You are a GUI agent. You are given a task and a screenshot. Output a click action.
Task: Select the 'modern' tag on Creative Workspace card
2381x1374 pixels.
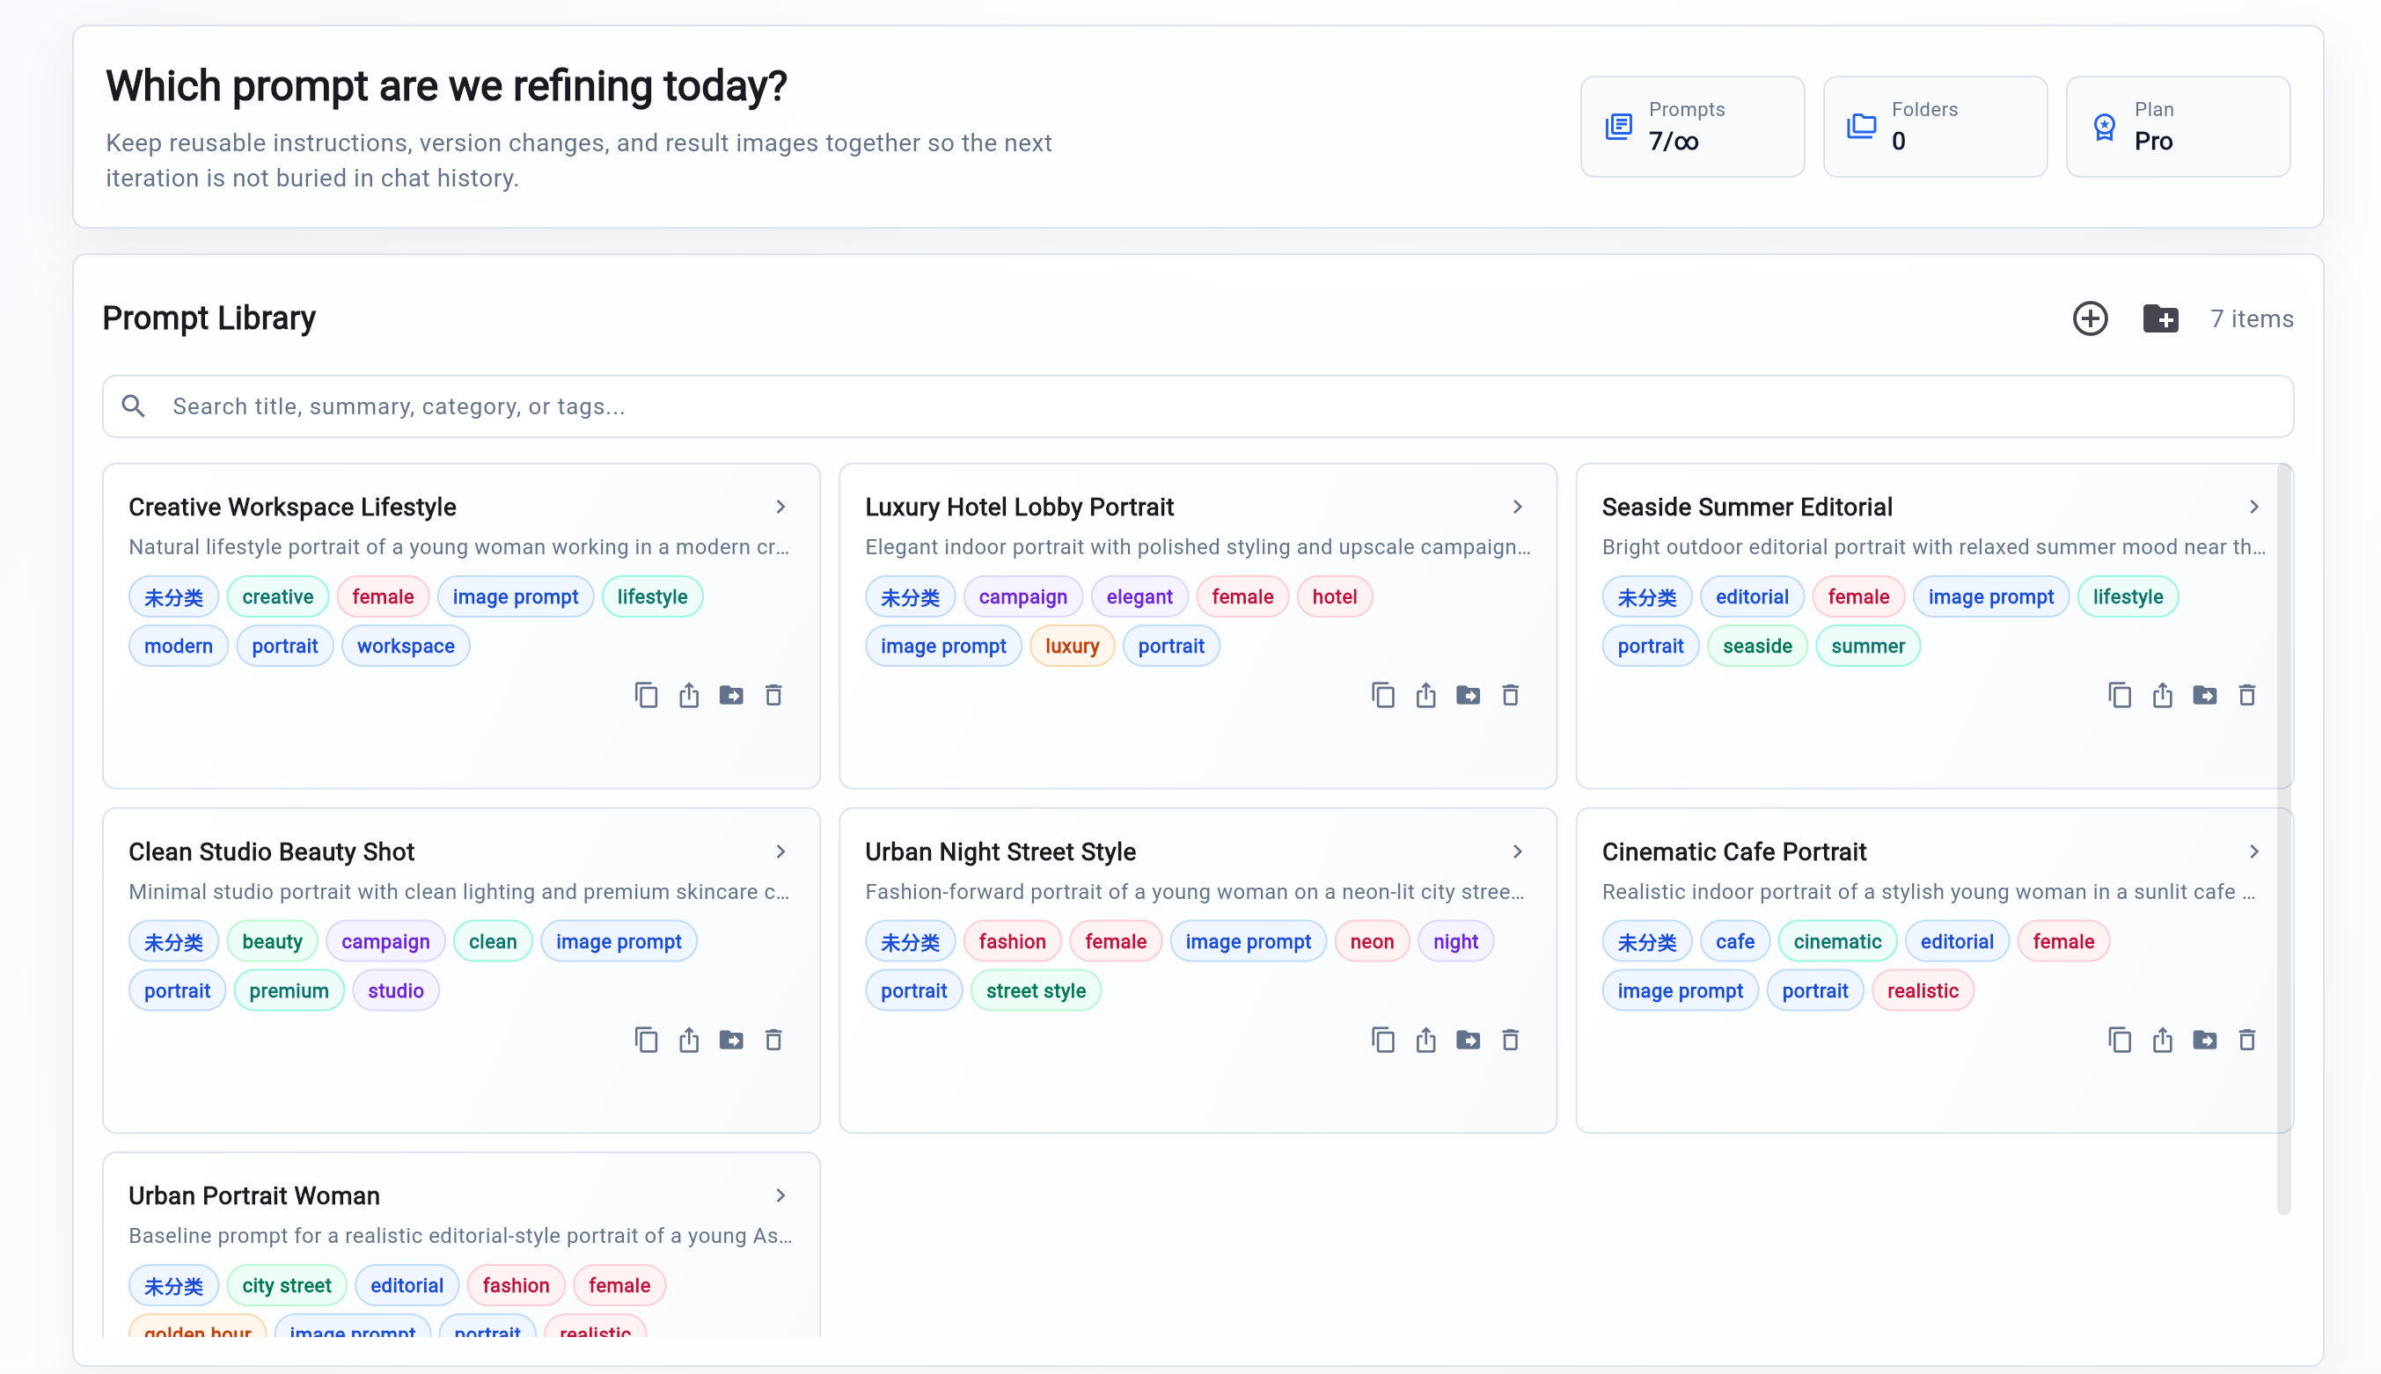pos(179,647)
